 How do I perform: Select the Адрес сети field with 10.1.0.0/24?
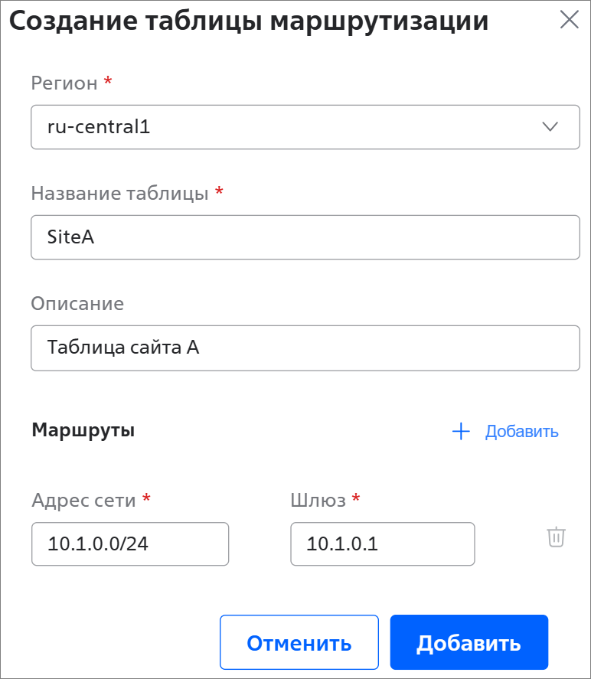click(x=130, y=544)
